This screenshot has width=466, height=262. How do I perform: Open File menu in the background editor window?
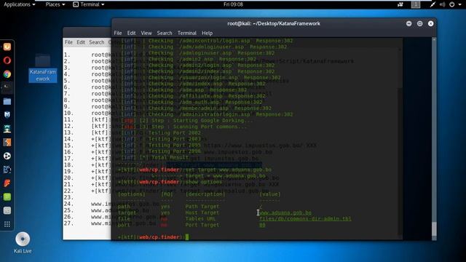68,42
